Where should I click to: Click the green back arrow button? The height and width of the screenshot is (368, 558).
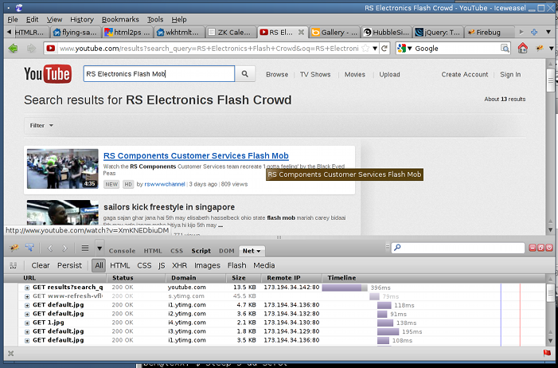click(x=14, y=48)
